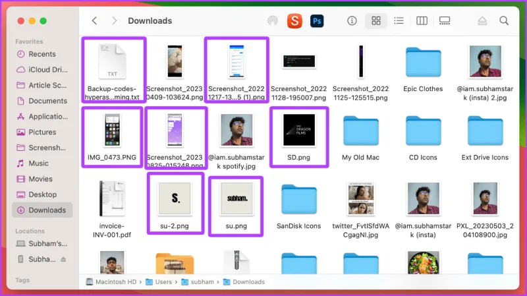Select the My Old Mac folder
This screenshot has height=296, width=527.
point(360,131)
